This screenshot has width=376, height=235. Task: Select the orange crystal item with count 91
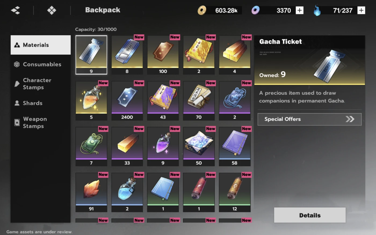point(91,192)
